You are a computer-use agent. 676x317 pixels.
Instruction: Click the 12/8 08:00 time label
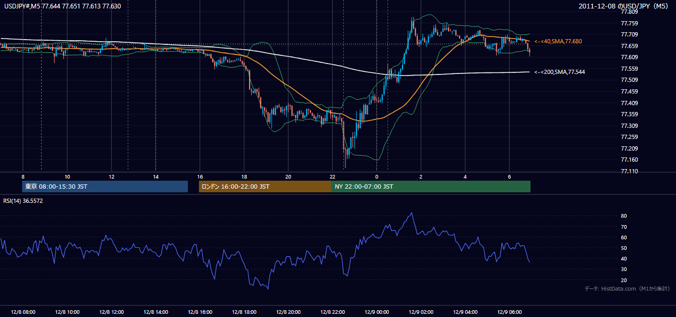point(23,312)
